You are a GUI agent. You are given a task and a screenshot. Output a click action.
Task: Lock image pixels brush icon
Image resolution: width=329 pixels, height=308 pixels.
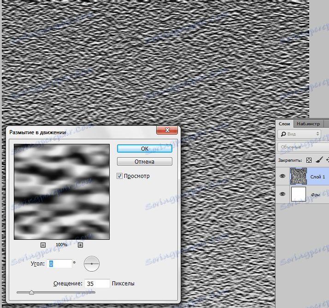point(319,160)
